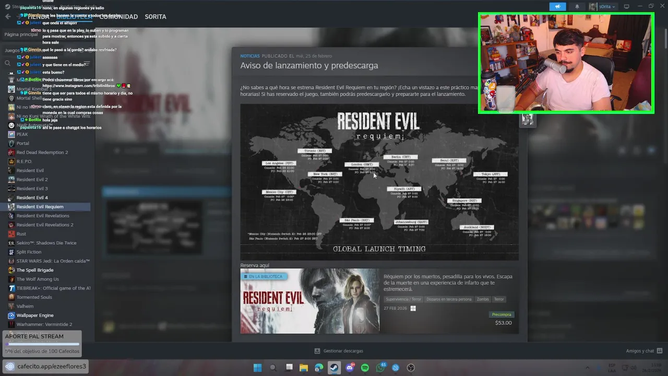Click the Global Launch Timing map image
668x376 pixels.
(379, 182)
